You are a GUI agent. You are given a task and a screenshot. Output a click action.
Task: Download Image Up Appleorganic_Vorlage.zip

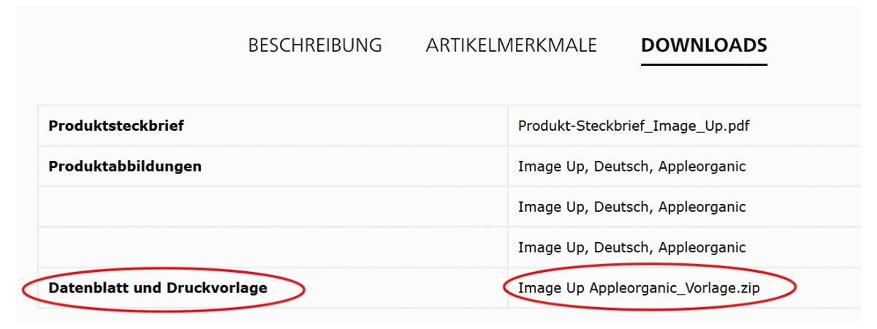coord(639,288)
